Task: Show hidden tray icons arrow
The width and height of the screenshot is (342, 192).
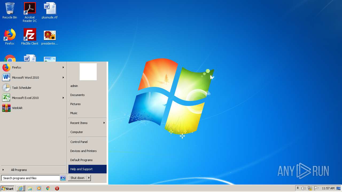Action: click(298, 188)
